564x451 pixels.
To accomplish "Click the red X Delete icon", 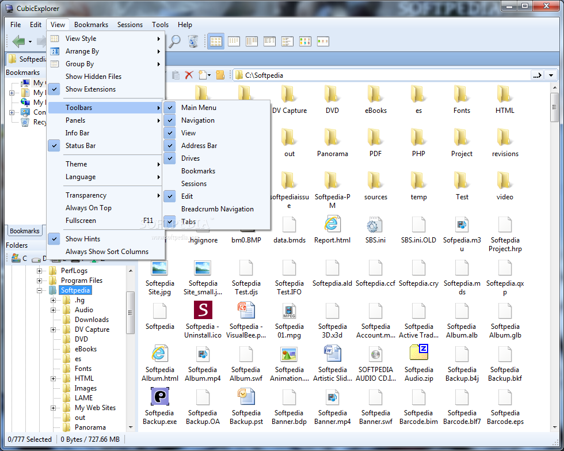I will [x=189, y=75].
